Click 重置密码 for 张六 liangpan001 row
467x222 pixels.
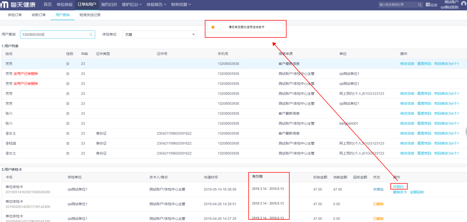click(424, 124)
